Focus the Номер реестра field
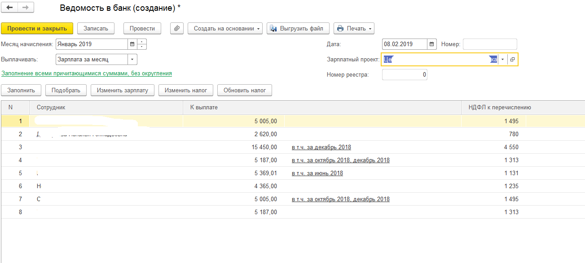The width and height of the screenshot is (585, 263). tap(405, 75)
